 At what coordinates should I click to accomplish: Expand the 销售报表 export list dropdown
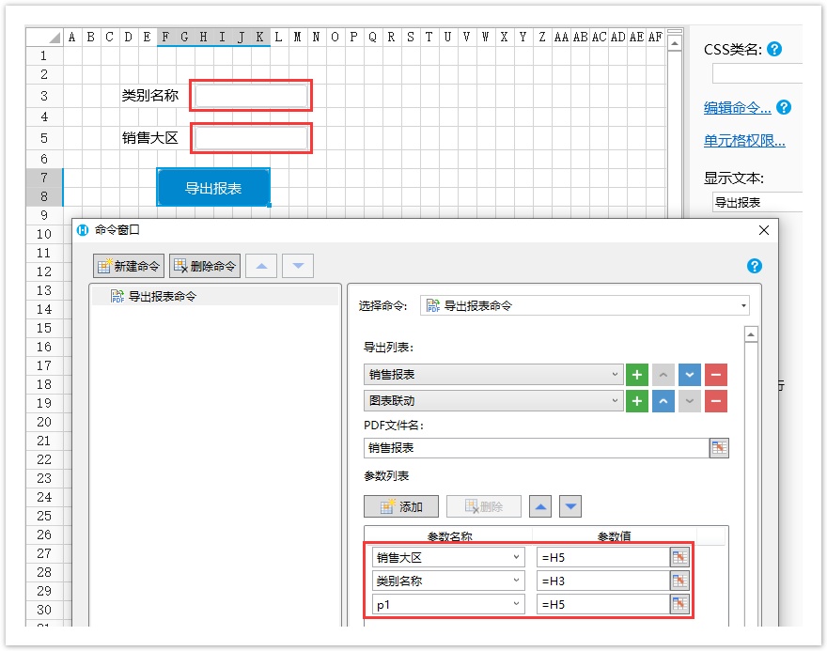pos(616,375)
